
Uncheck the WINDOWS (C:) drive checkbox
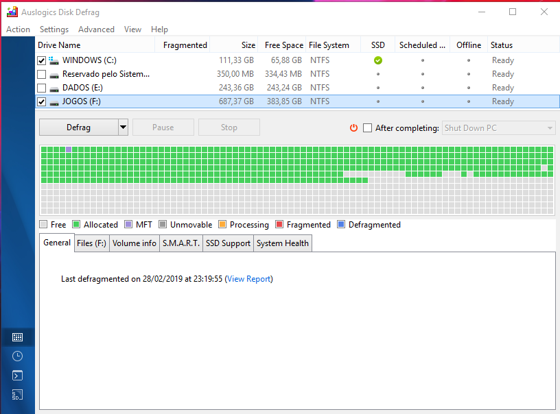tap(42, 60)
